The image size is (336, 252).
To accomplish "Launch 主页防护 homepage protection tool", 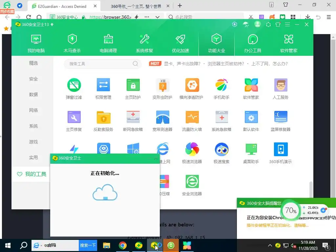I will coord(133,89).
